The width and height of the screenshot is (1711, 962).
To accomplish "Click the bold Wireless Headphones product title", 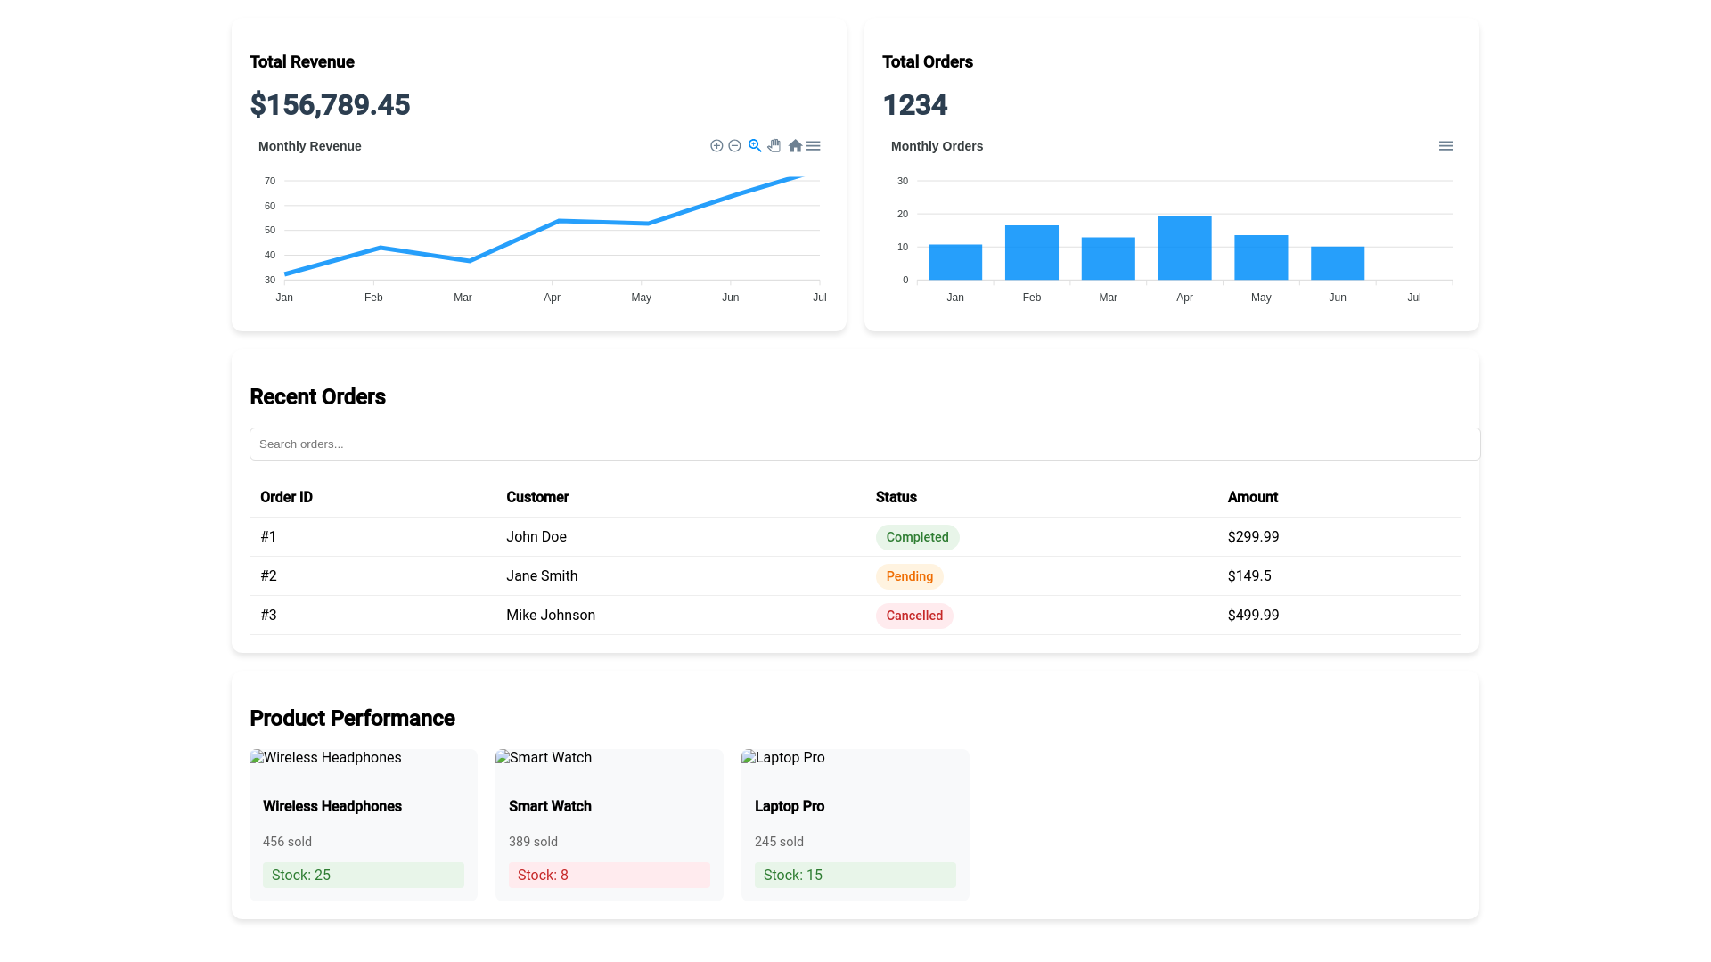I will click(x=332, y=806).
